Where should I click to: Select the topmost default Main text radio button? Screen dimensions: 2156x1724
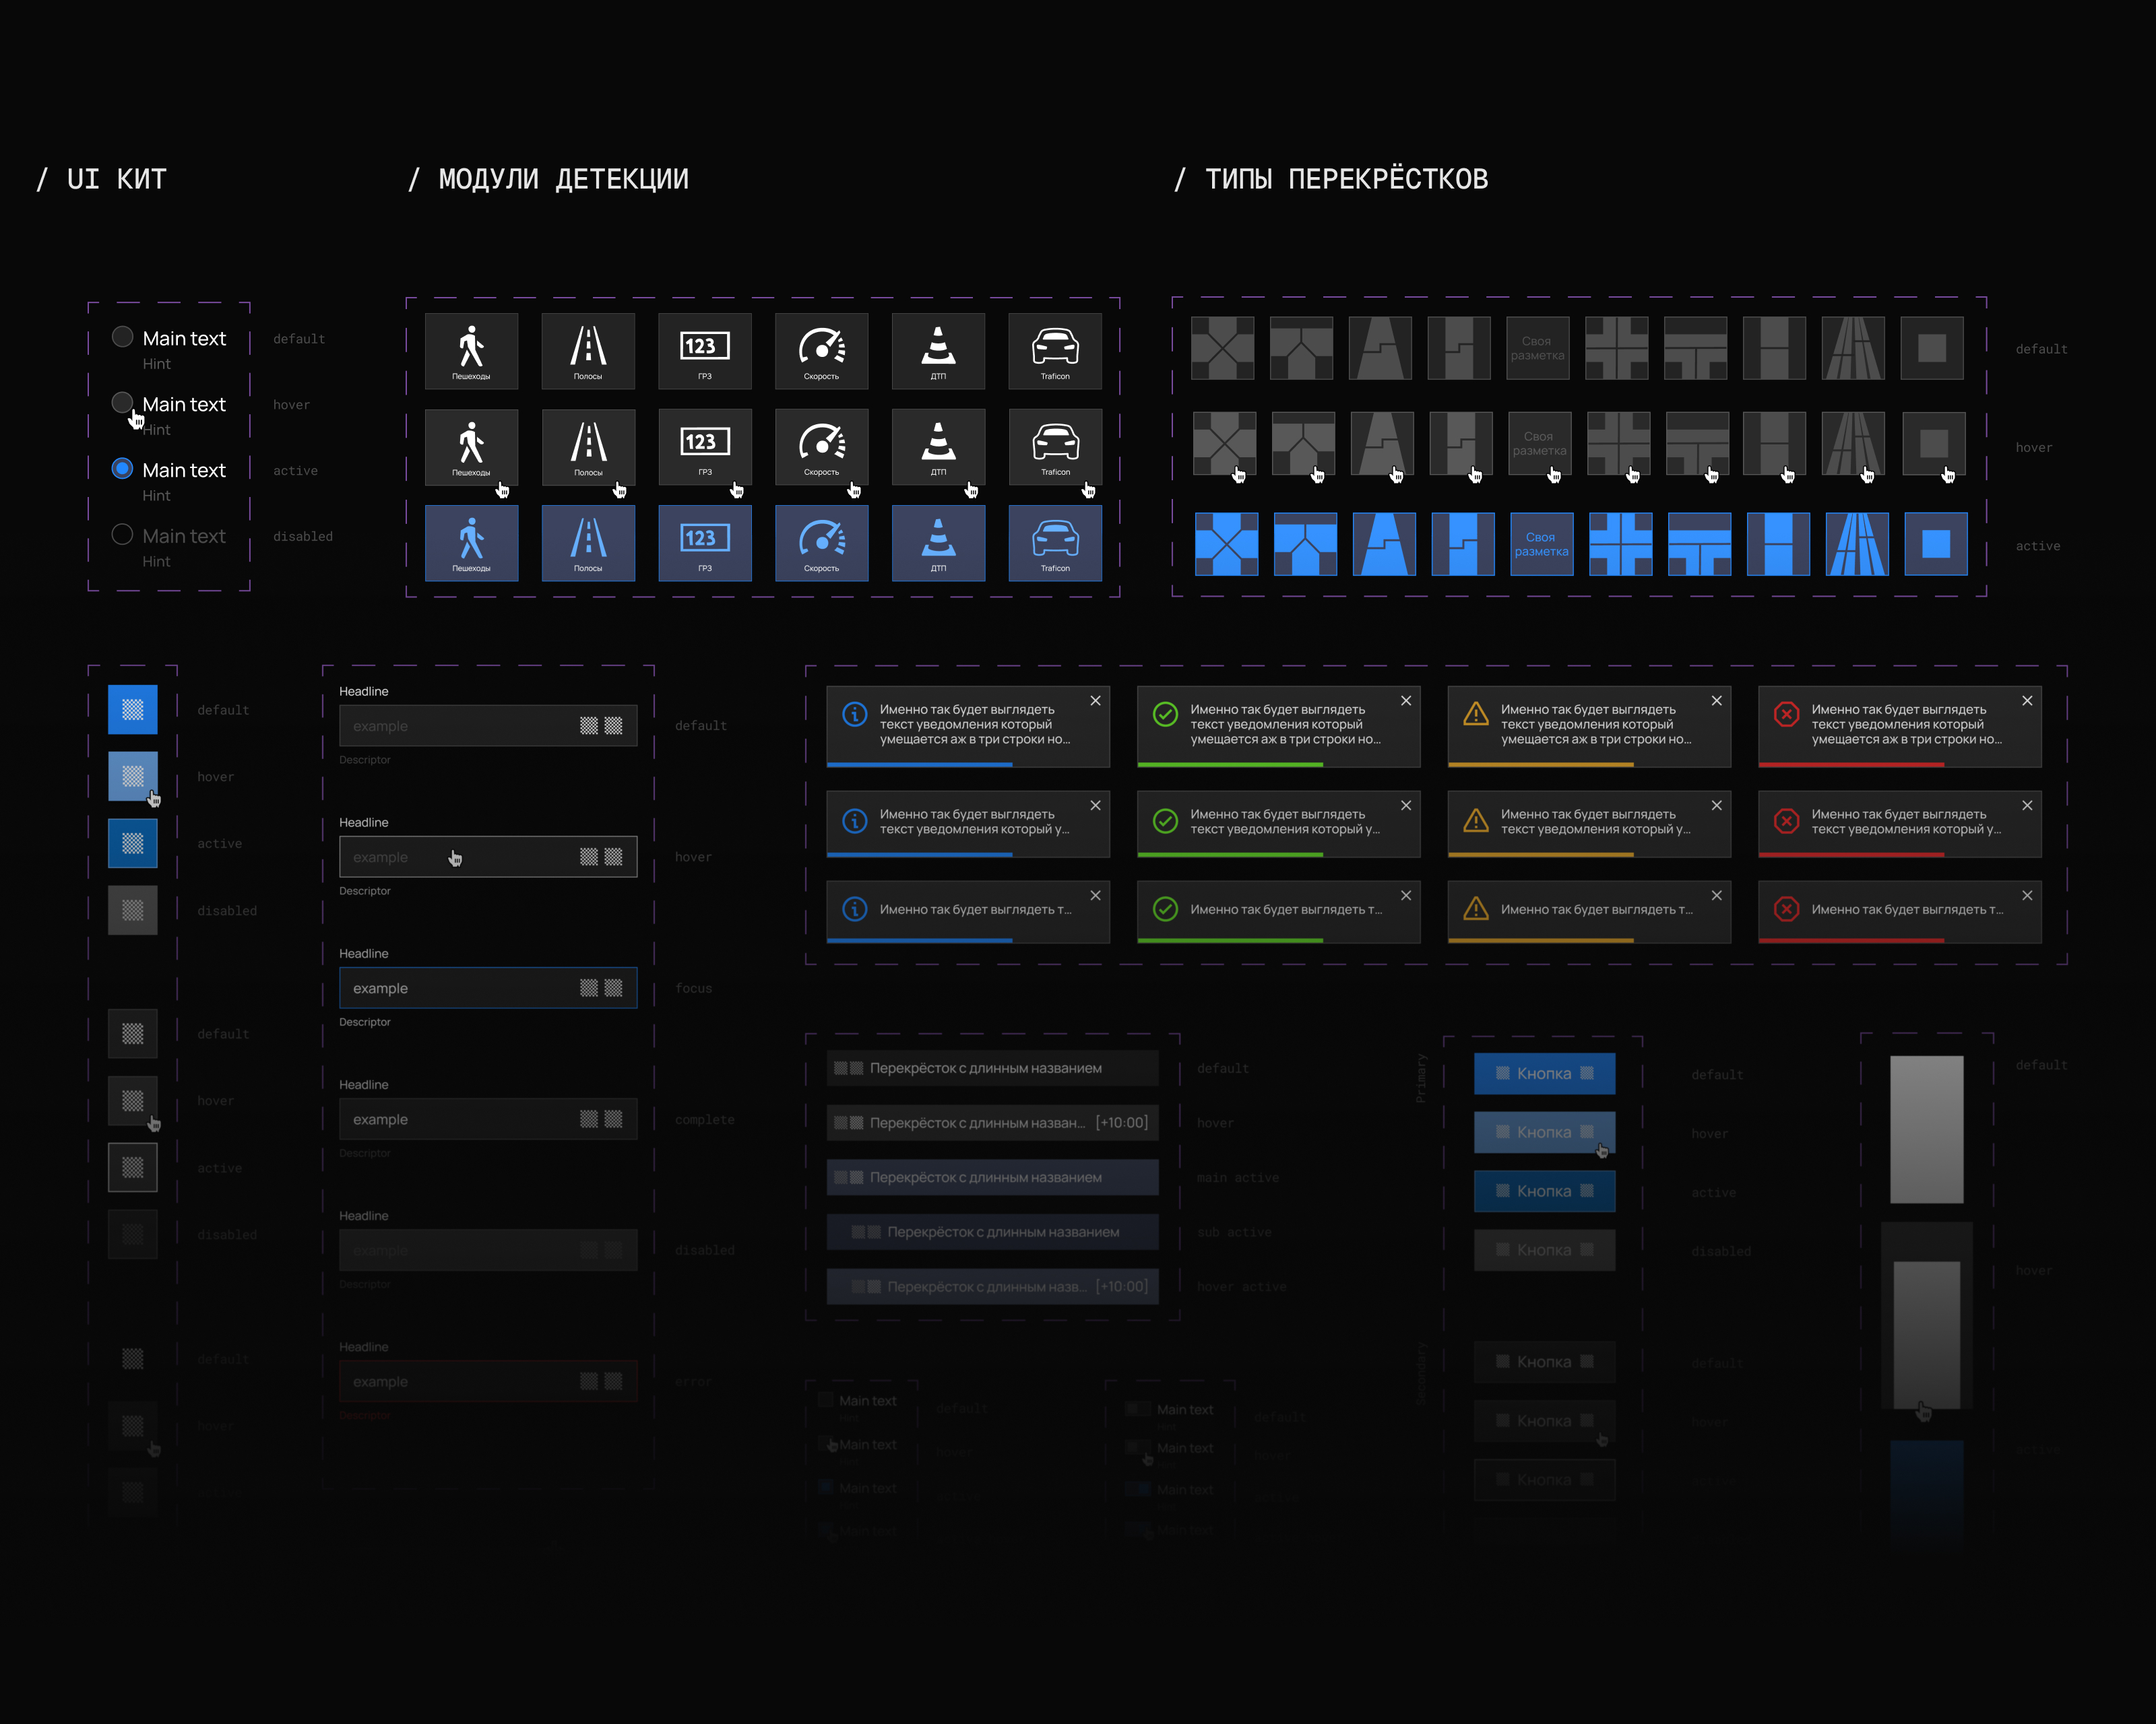(x=122, y=337)
